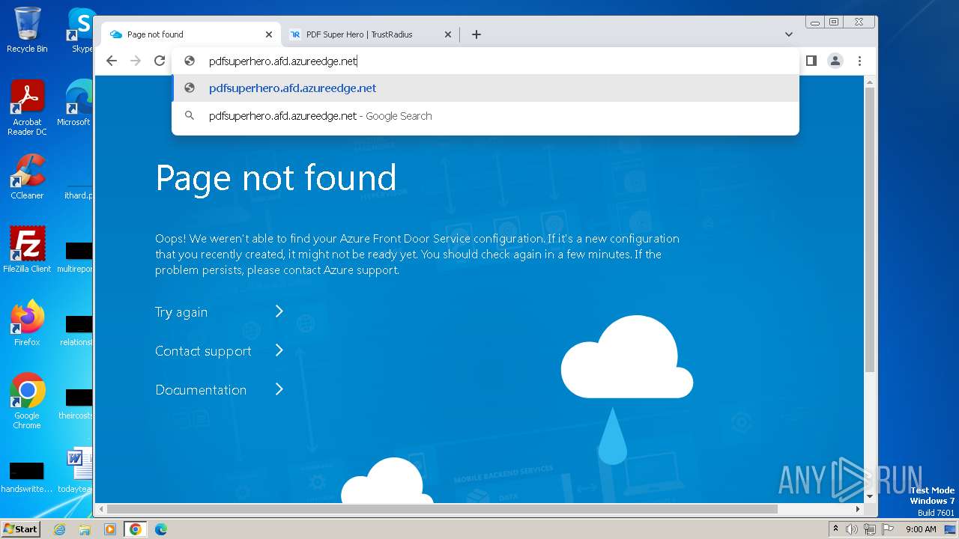The width and height of the screenshot is (959, 539).
Task: Select the pdfsuperhero.afd.azureedge.net URL suggestion
Action: point(485,88)
